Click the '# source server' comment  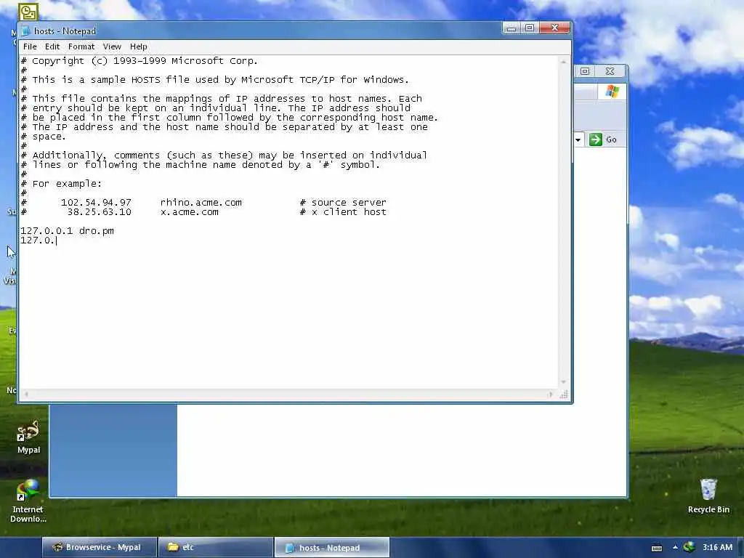(x=343, y=203)
